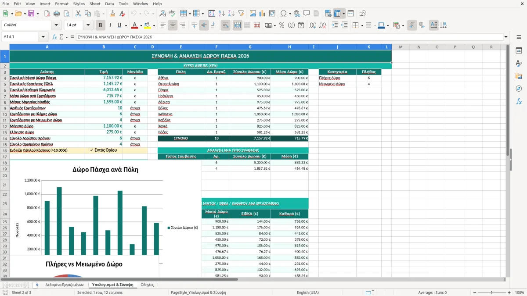Viewport: 527px width, 296px height.
Task: Open the sidebar Gallery panel
Action: tap(519, 76)
